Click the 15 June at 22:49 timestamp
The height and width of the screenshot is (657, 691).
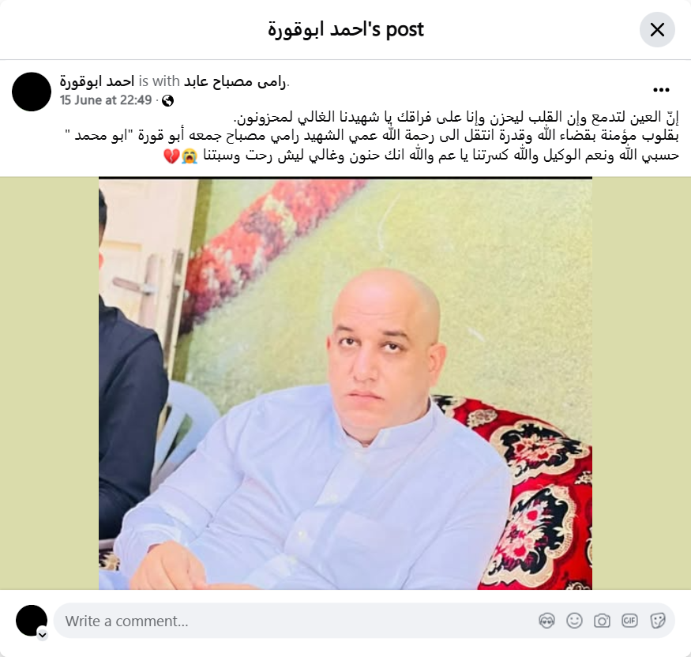pyautogui.click(x=106, y=100)
